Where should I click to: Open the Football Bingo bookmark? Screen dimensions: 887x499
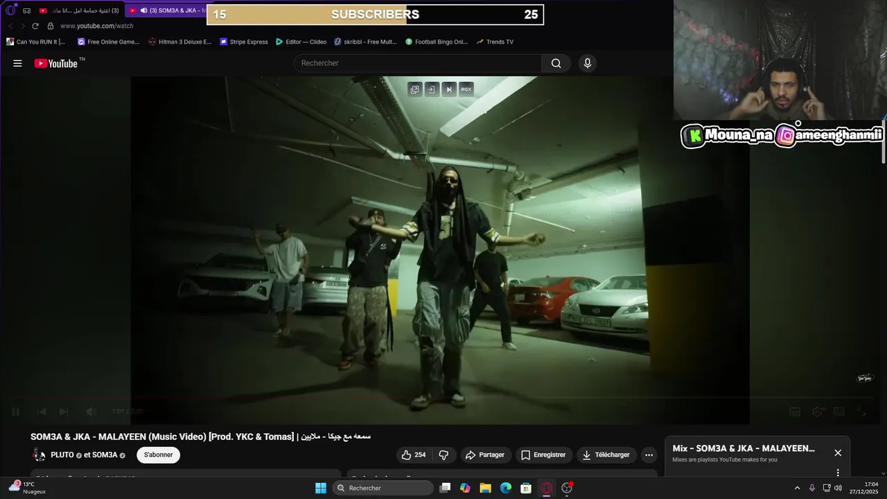[x=437, y=42]
